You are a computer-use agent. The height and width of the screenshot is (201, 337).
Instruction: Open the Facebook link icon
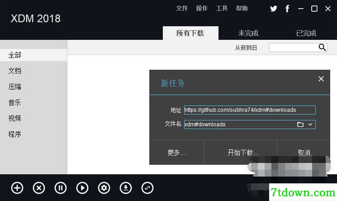click(287, 9)
